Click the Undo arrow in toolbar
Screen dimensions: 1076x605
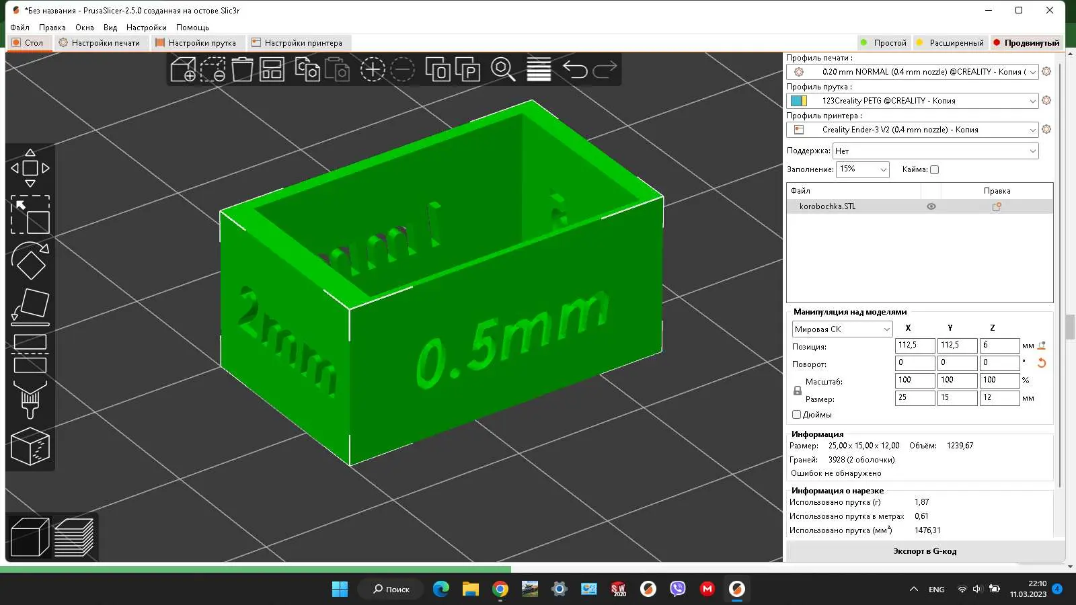[575, 69]
